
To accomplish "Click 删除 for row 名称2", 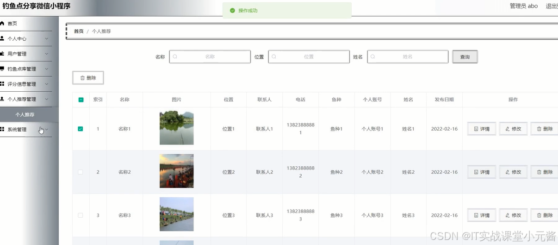I will click(x=544, y=172).
